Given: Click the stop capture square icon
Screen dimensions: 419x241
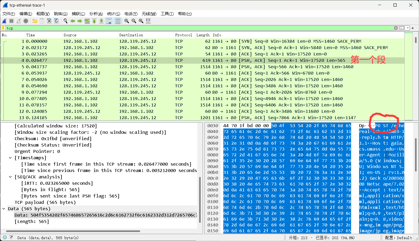Looking at the screenshot, I should (x=11, y=21).
